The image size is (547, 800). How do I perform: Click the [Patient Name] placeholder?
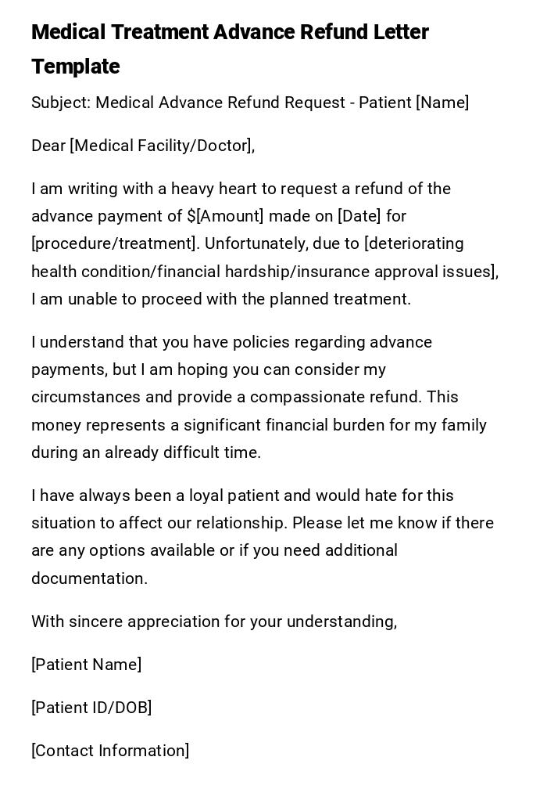(x=86, y=665)
